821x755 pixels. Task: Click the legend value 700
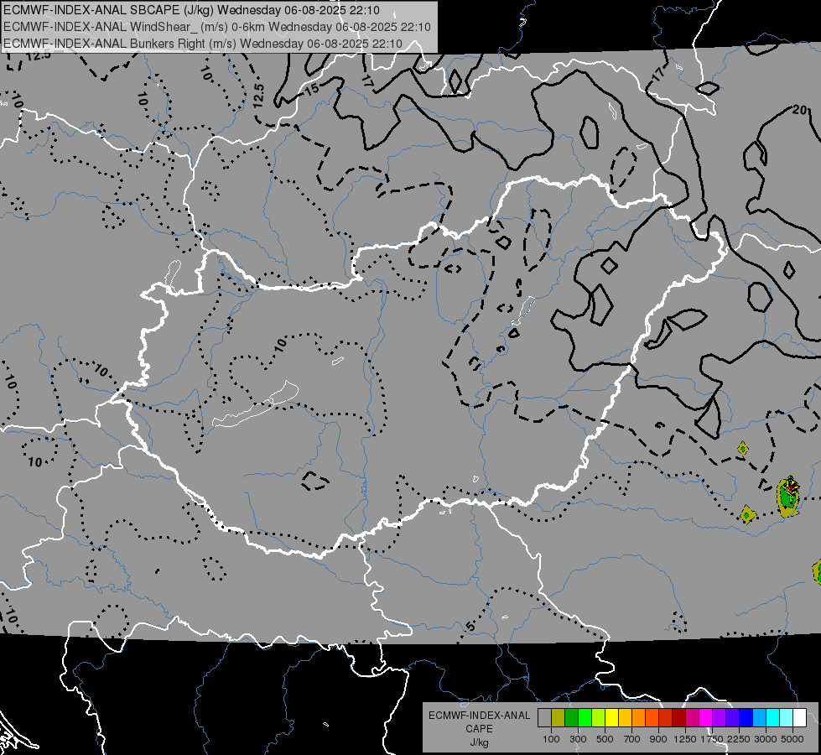point(632,739)
